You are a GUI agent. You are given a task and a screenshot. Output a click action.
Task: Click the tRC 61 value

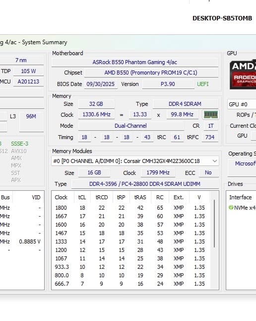coord(177,137)
